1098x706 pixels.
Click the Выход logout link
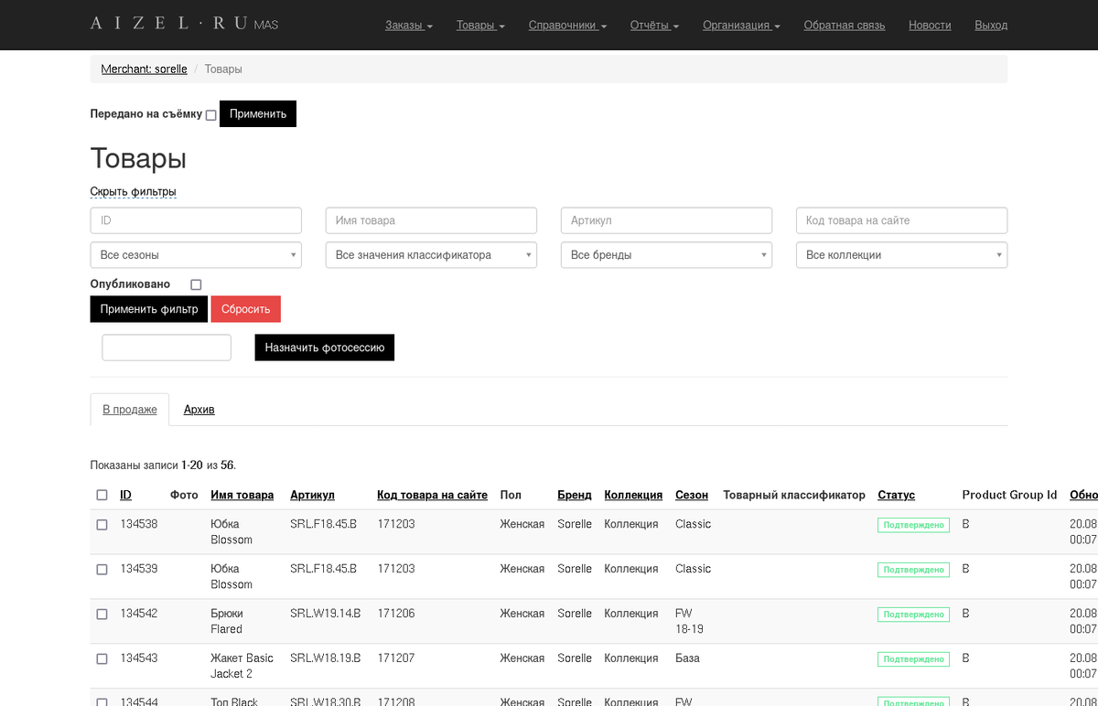click(x=991, y=25)
